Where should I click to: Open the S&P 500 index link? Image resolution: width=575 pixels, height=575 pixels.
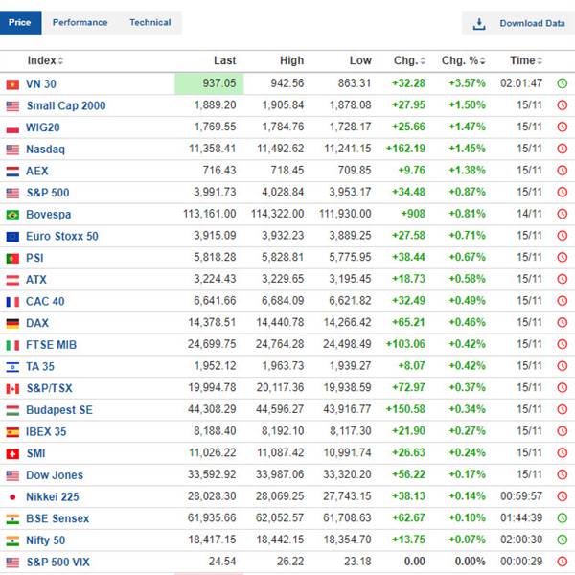coord(48,193)
